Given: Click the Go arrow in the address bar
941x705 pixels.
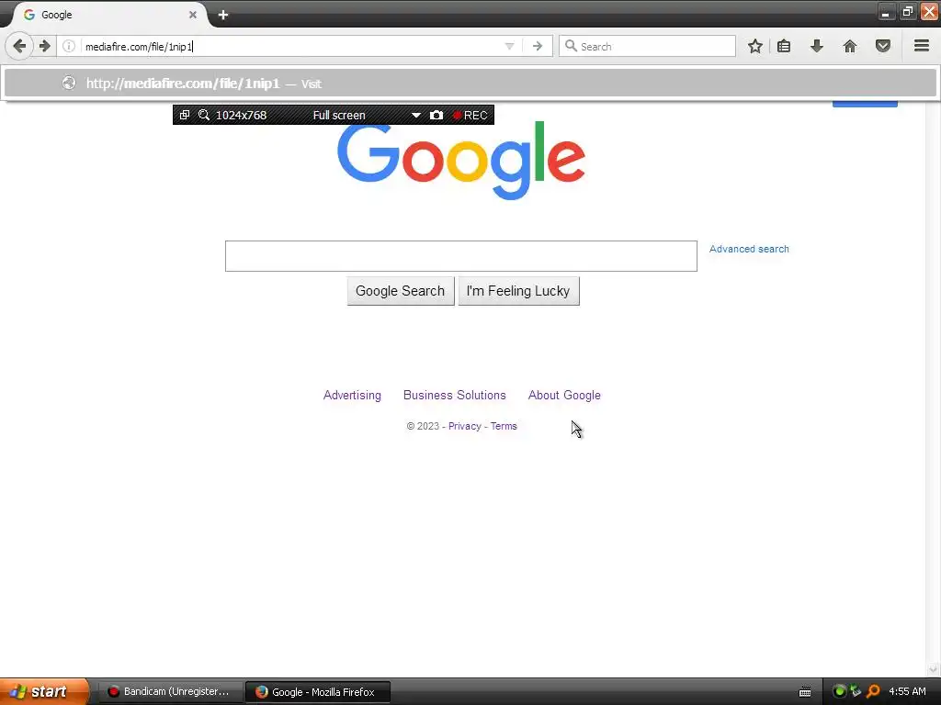Looking at the screenshot, I should (538, 46).
